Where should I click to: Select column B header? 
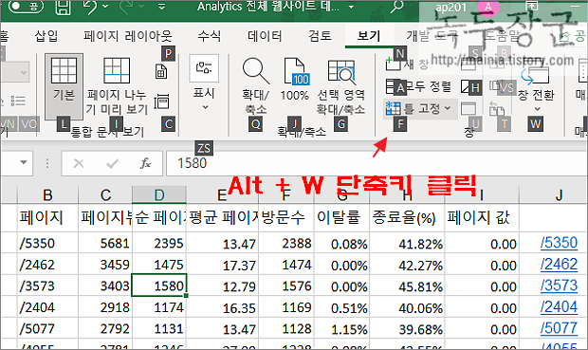[x=47, y=195]
